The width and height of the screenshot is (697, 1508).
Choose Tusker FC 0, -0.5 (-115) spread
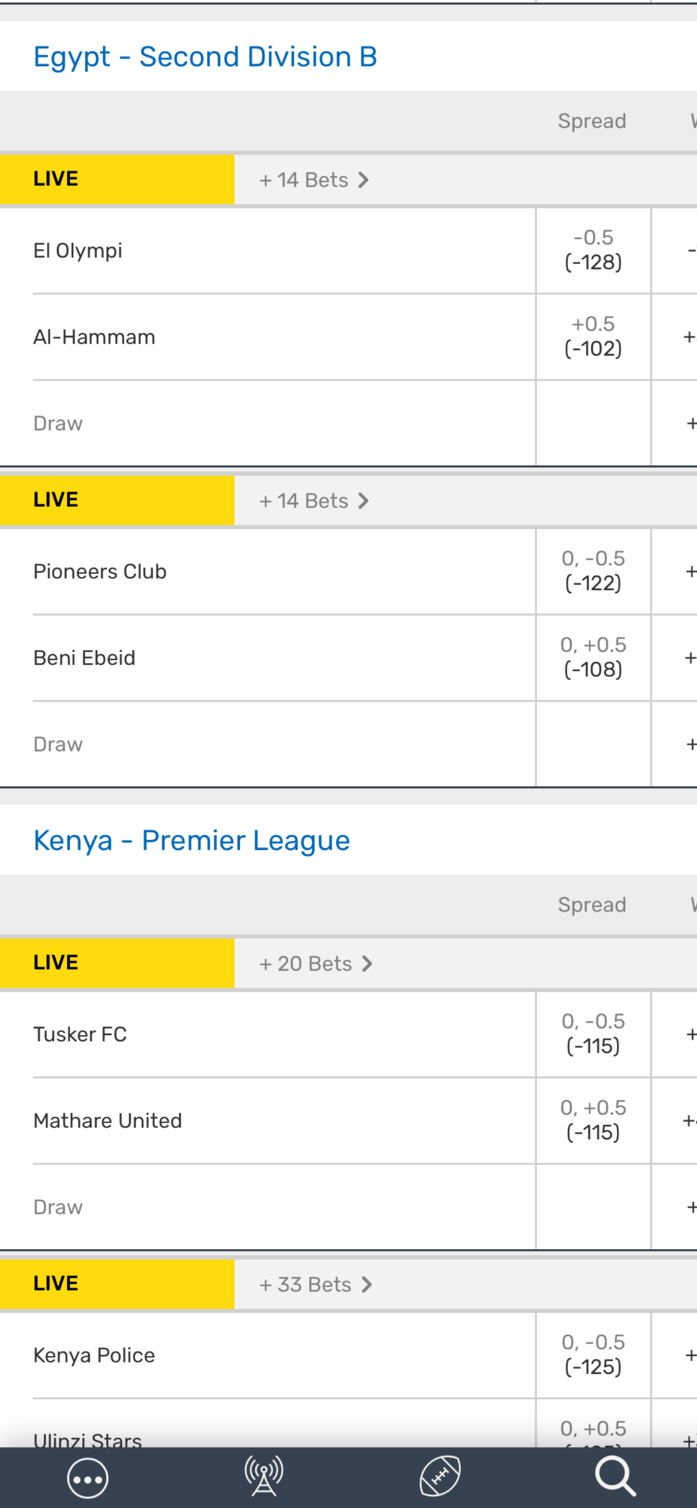(593, 1034)
